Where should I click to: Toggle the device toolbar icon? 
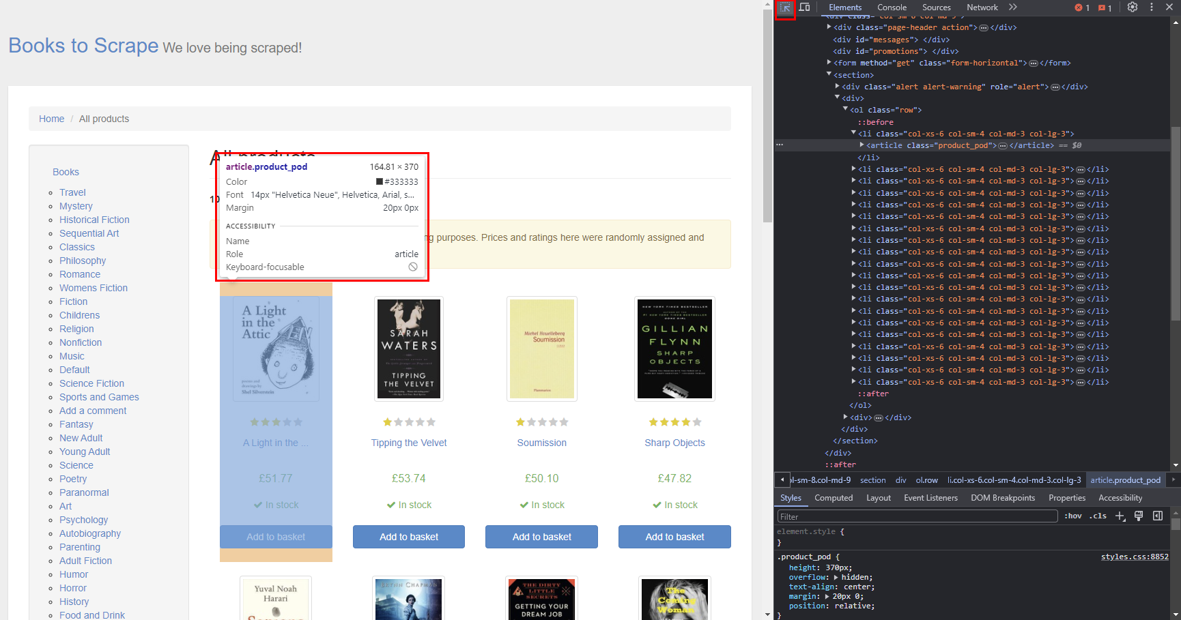pyautogui.click(x=805, y=8)
